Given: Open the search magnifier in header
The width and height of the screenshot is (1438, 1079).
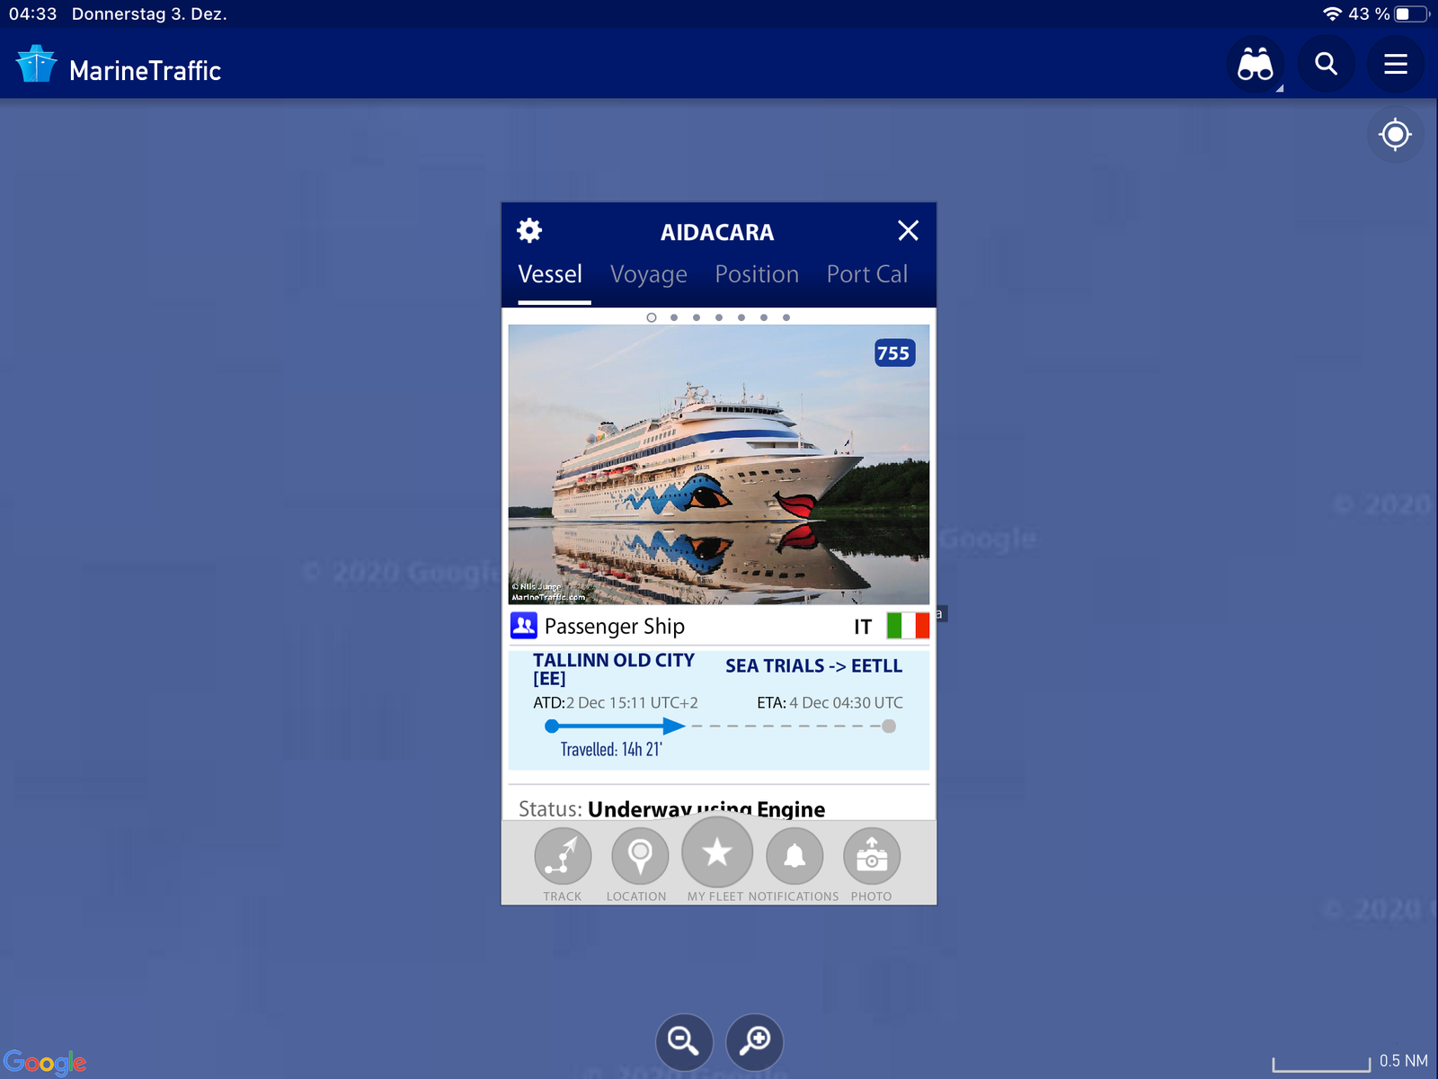Looking at the screenshot, I should 1326,65.
